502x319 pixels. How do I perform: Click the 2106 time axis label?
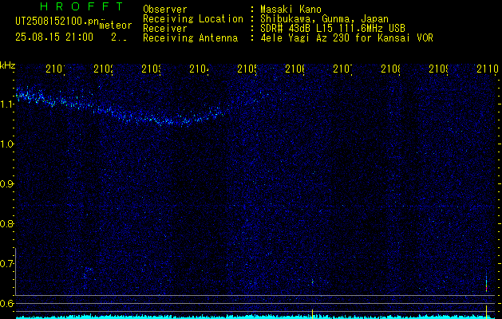coord(294,69)
